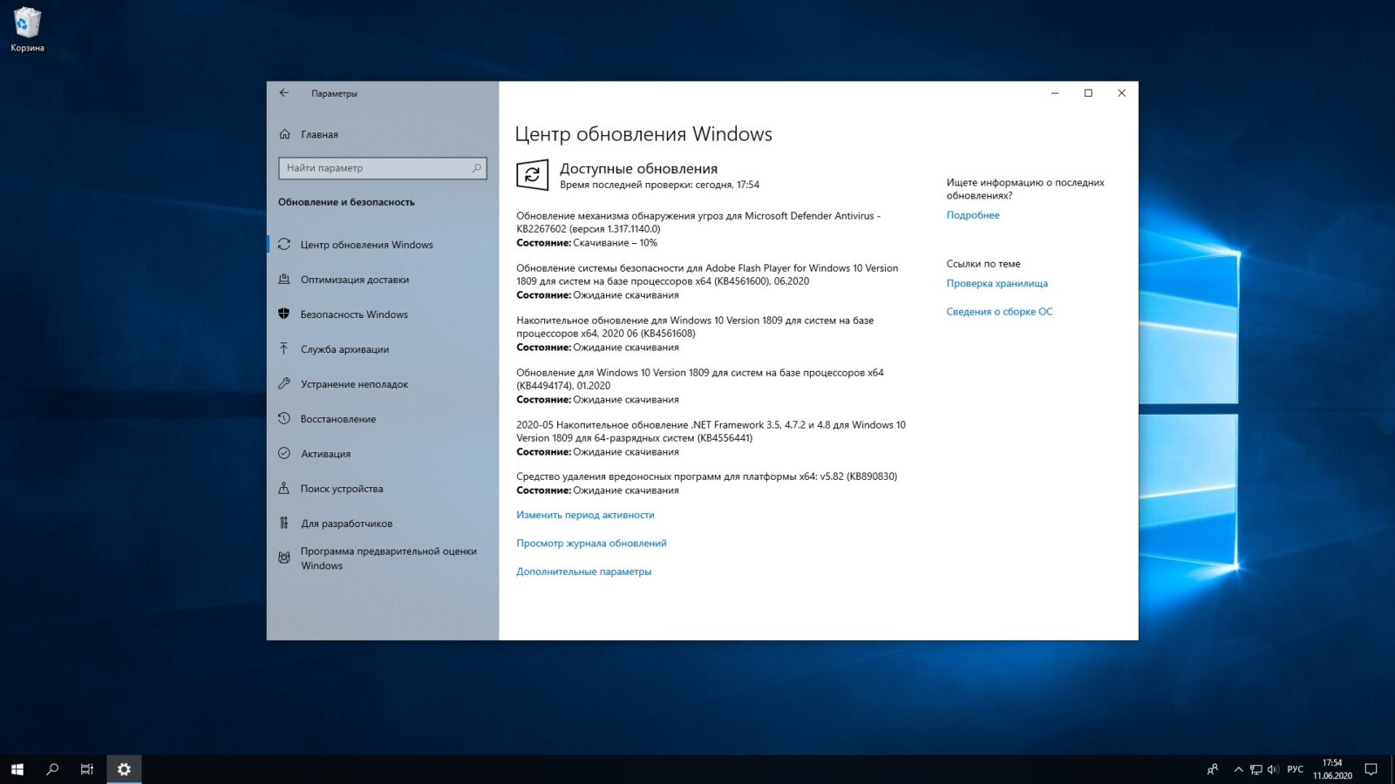Open taskbar search magnifier
Screen dimensions: 1395x784
(52, 769)
